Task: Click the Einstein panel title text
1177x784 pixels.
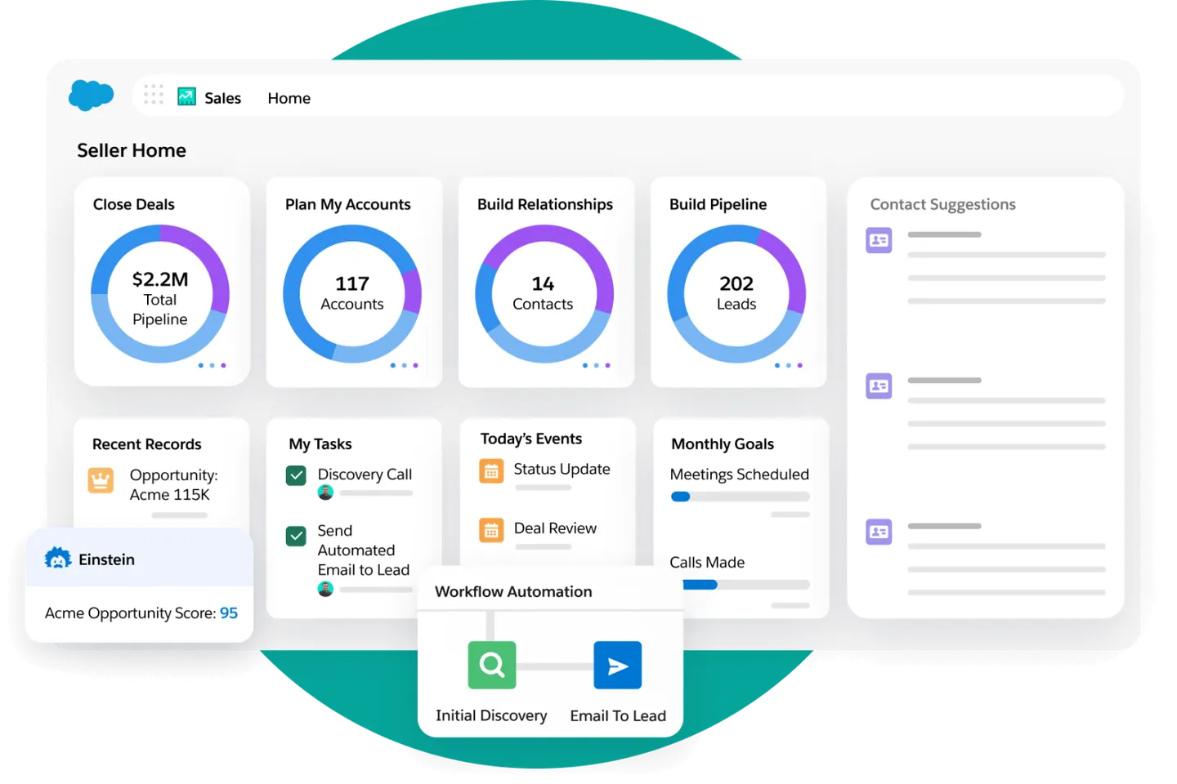Action: (x=107, y=559)
